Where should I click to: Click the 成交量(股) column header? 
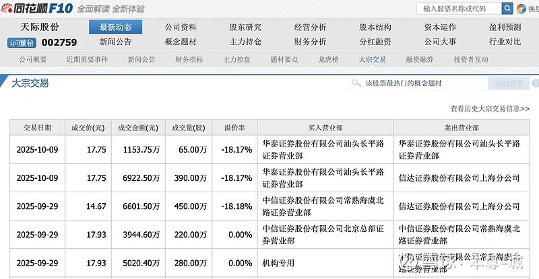[x=189, y=128]
